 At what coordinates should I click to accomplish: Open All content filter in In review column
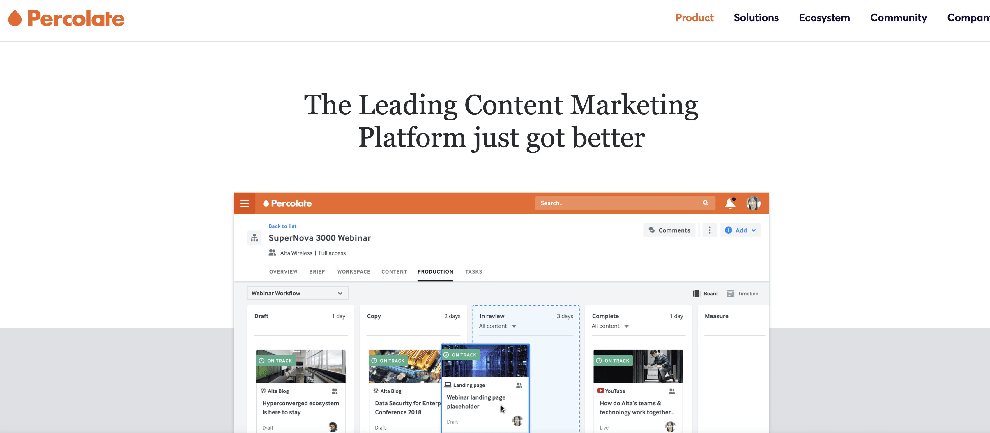tap(497, 326)
